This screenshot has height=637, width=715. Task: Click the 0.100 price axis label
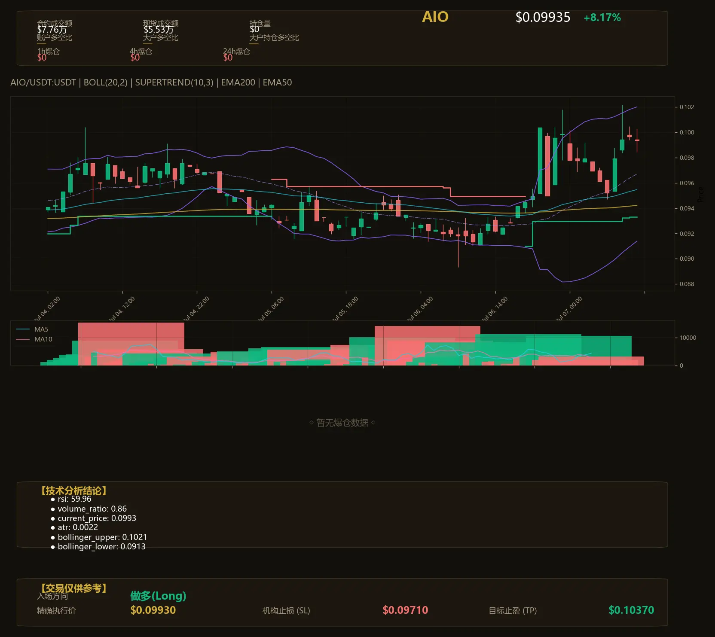[x=687, y=132]
